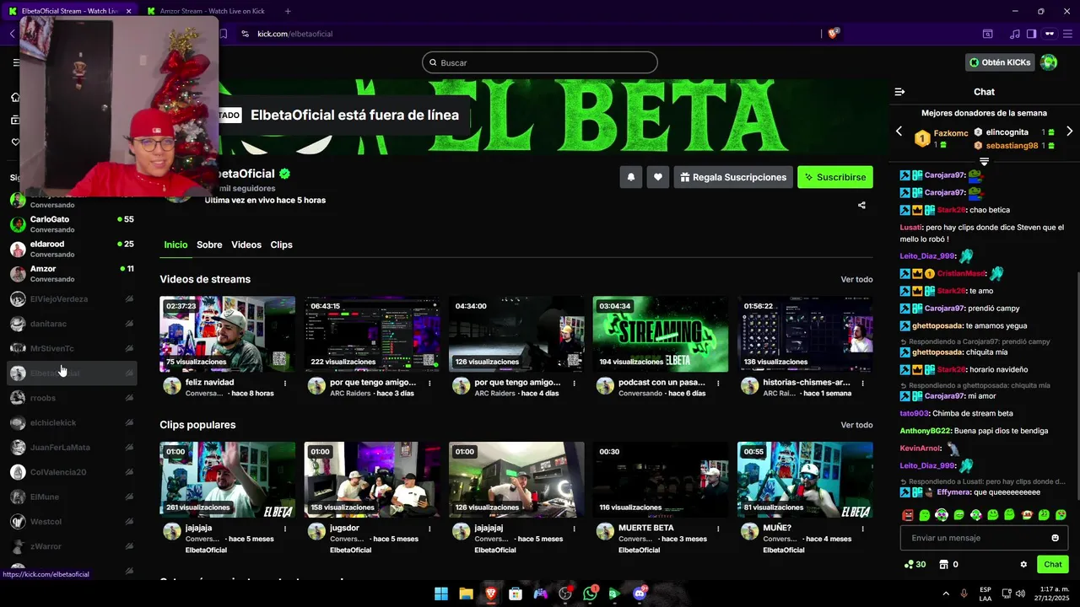Click the notification bell icon button
Viewport: 1080px width, 607px height.
click(x=630, y=177)
